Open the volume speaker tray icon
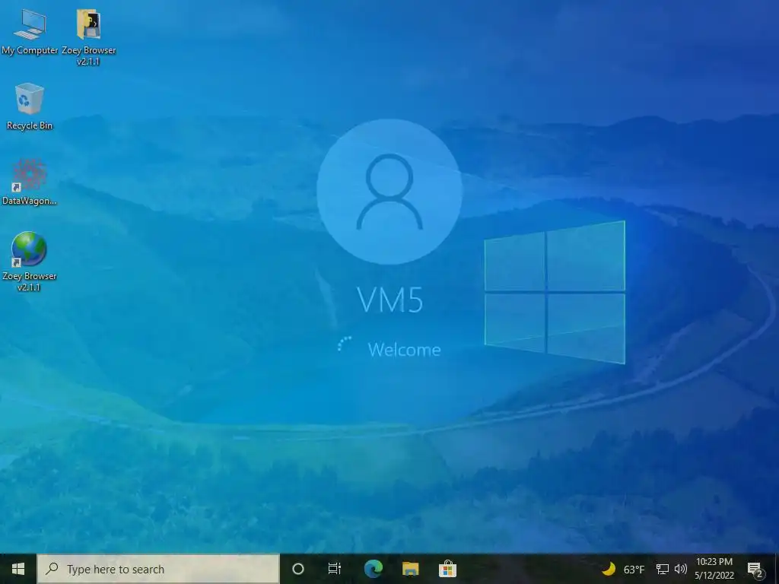This screenshot has height=584, width=779. tap(681, 569)
